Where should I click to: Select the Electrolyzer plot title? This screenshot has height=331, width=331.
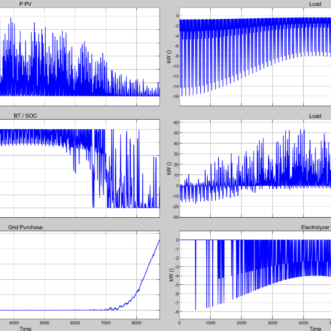click(x=315, y=227)
